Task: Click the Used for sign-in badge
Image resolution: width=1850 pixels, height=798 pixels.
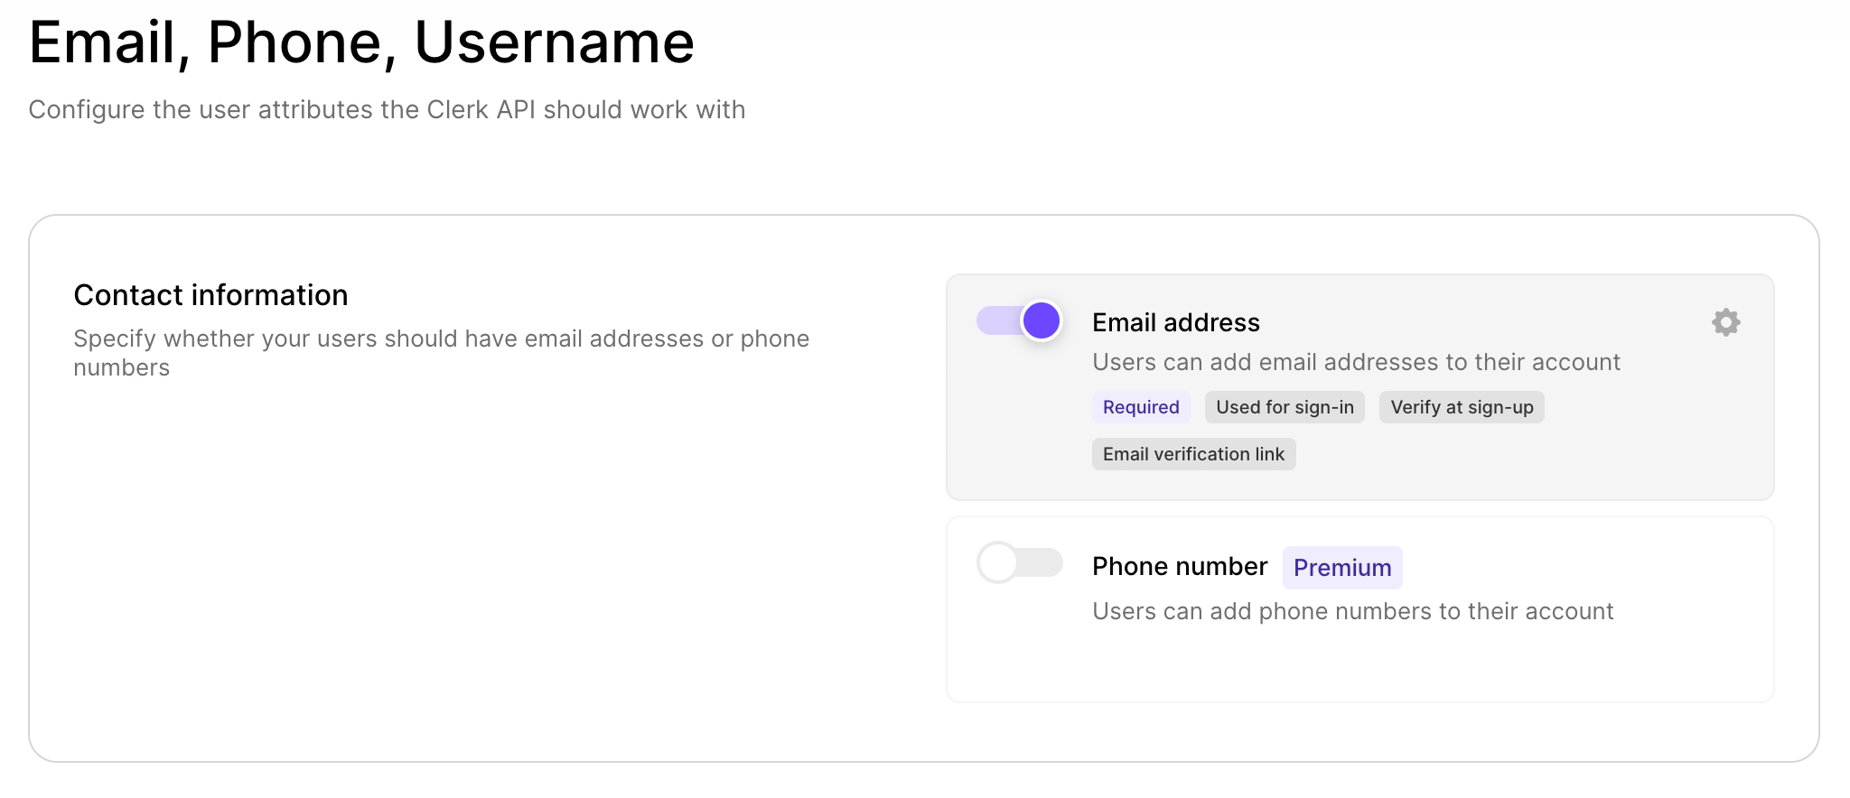Action: click(1284, 407)
